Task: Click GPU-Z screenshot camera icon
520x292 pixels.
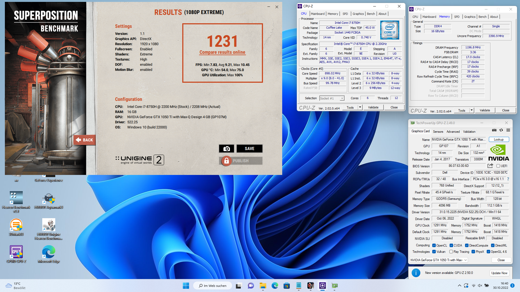Action: (494, 130)
